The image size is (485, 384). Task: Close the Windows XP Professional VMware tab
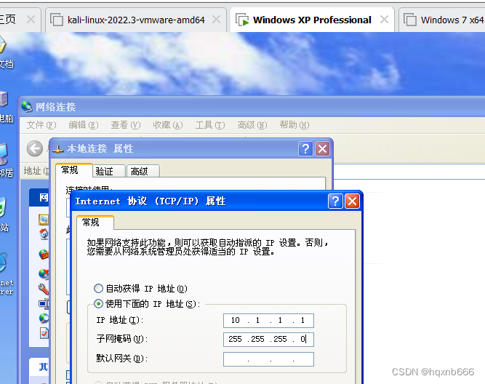click(x=384, y=20)
